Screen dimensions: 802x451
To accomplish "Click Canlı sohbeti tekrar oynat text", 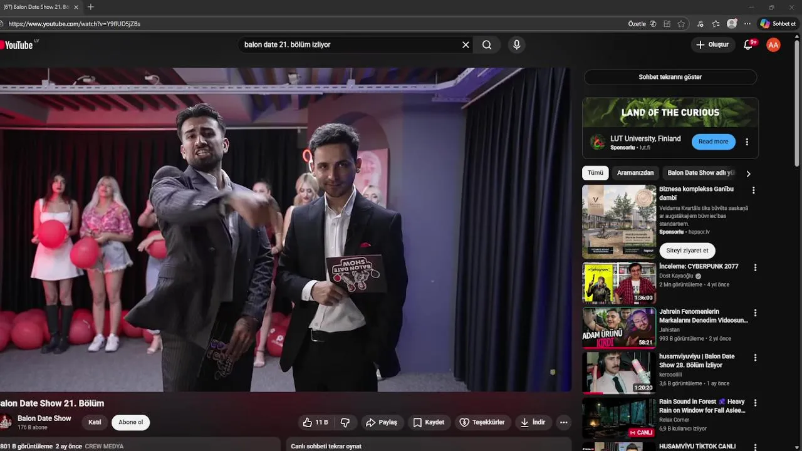I will (x=326, y=447).
